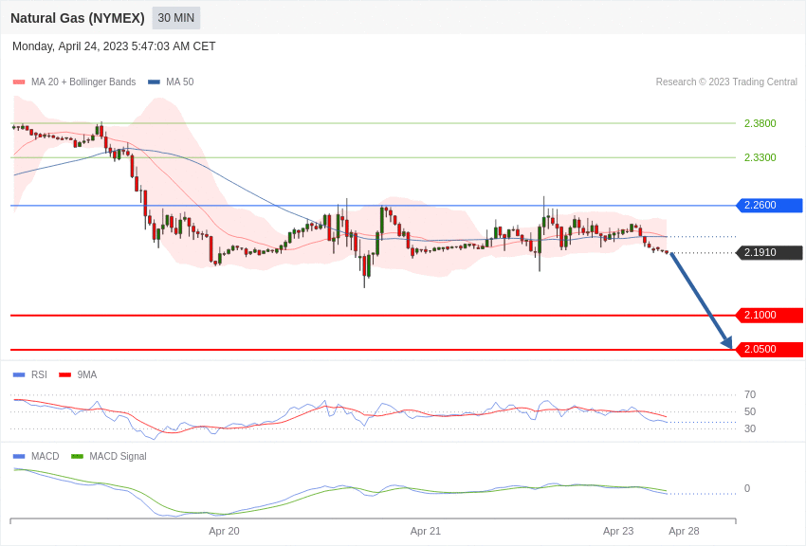Click the blue RSI legend swatch
Image resolution: width=806 pixels, height=546 pixels.
(19, 375)
